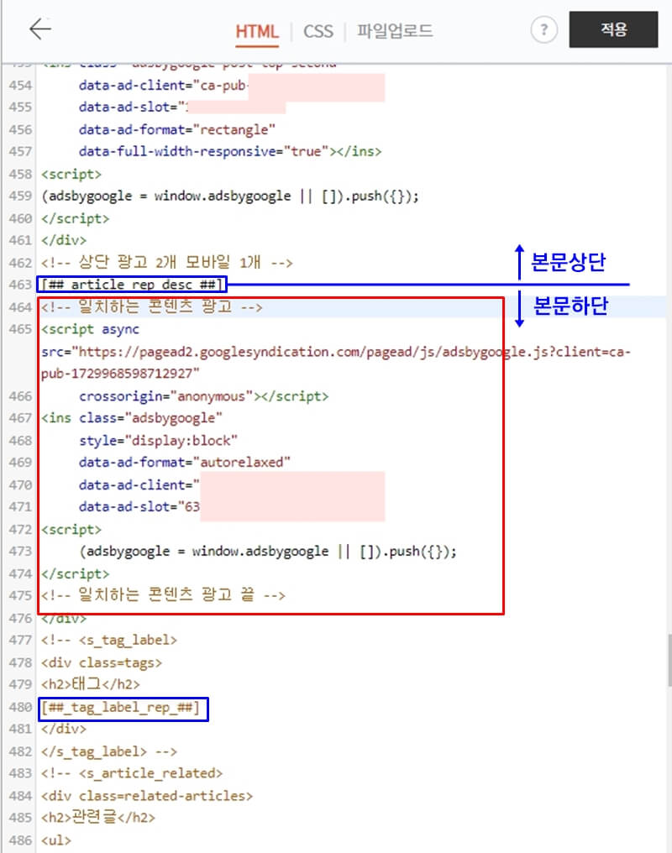Click <!-- <s_article_related> on line 483
The width and height of the screenshot is (672, 853).
point(132,773)
